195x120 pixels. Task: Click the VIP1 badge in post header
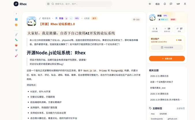tap(77, 18)
